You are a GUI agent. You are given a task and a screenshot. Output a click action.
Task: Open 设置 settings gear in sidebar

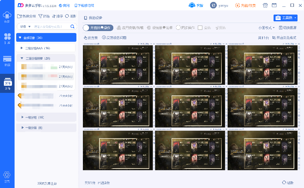click(x=7, y=177)
